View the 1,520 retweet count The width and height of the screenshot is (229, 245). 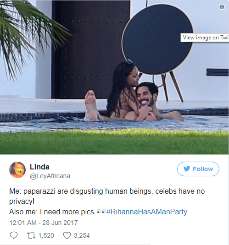tap(46, 235)
